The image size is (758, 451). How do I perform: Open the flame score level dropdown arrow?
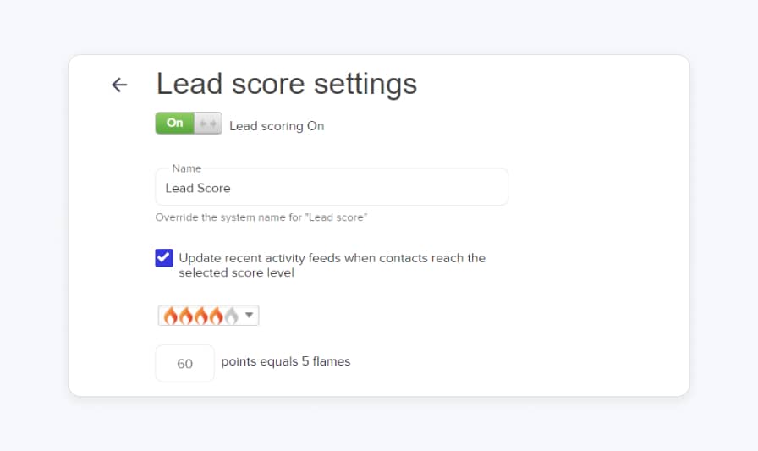(249, 316)
